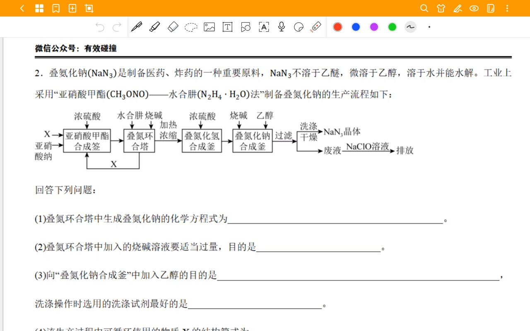This screenshot has width=530, height=331.
Task: Start audio recording with microphone
Action: (282, 27)
